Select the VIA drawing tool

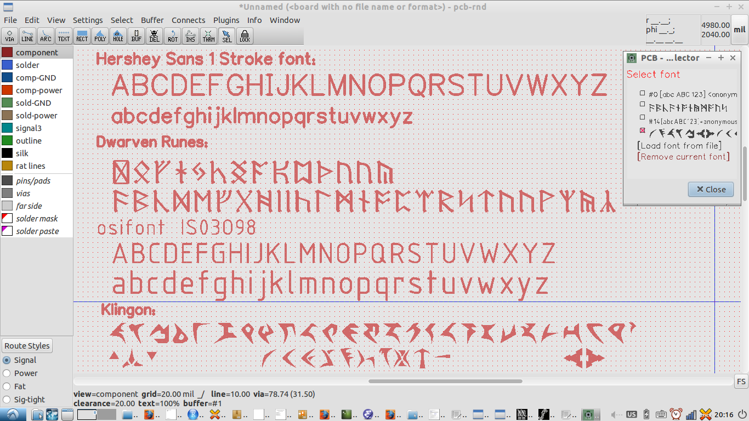click(x=9, y=36)
